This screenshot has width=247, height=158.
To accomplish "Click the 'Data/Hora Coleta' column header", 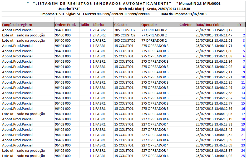I will [216, 25].
